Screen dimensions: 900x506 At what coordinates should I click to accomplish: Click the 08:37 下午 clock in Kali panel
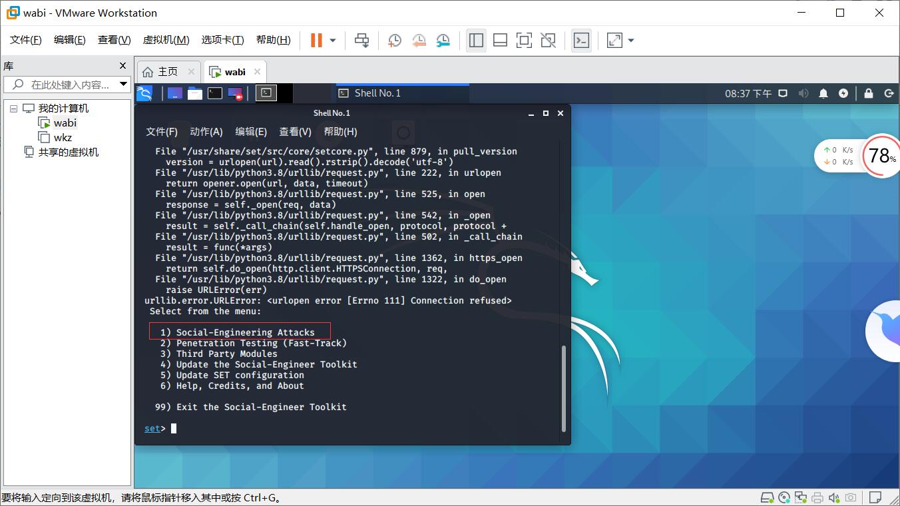(748, 94)
